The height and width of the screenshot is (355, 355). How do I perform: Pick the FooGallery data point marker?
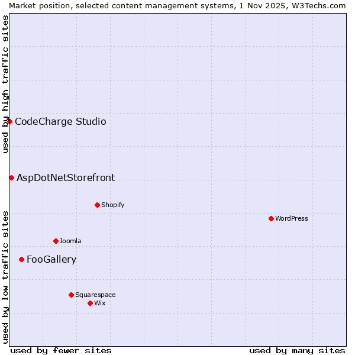(x=21, y=259)
